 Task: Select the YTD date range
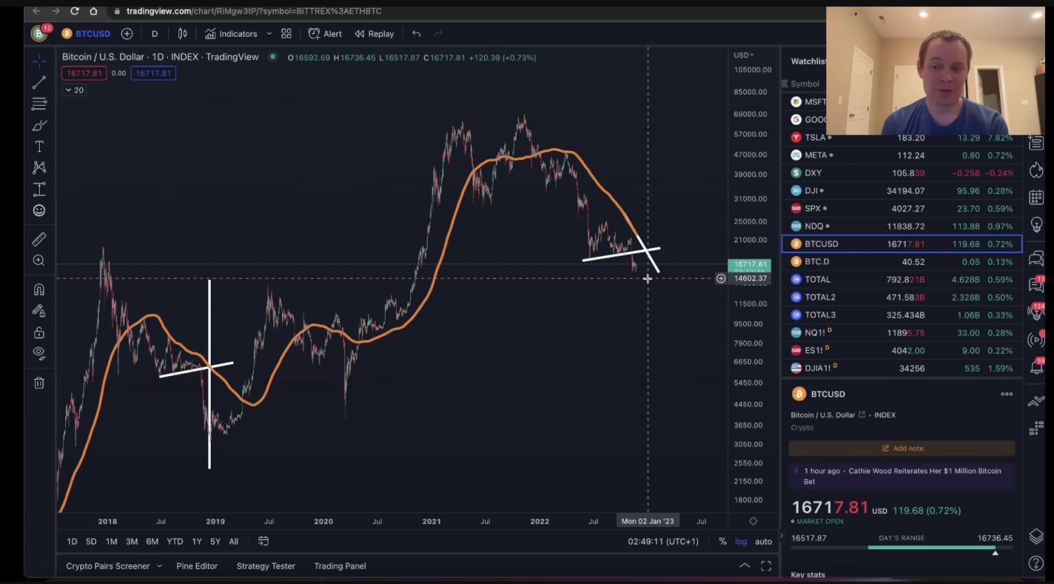pyautogui.click(x=175, y=541)
